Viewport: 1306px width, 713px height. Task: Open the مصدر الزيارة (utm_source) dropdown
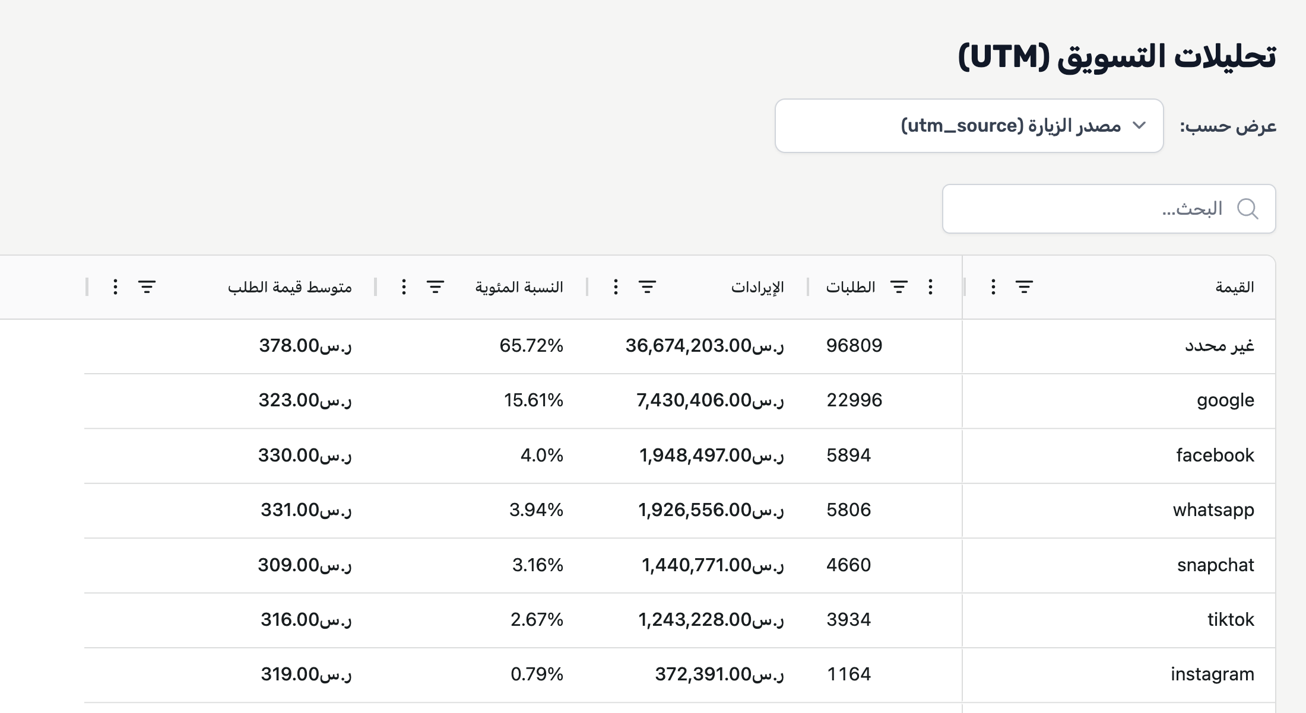tap(969, 125)
